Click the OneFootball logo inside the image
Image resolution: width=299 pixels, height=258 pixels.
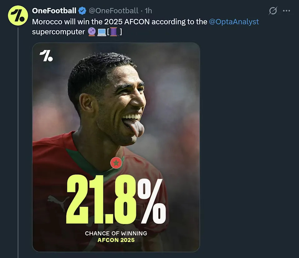point(46,56)
